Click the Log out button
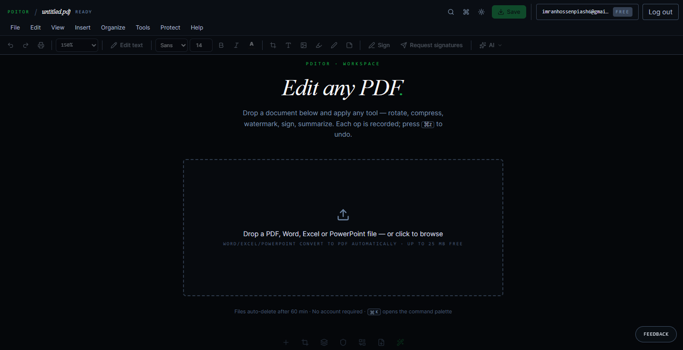 click(x=661, y=12)
